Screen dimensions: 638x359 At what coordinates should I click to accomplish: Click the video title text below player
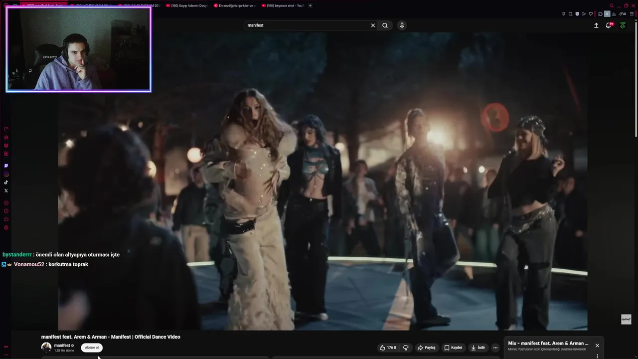[x=111, y=337]
